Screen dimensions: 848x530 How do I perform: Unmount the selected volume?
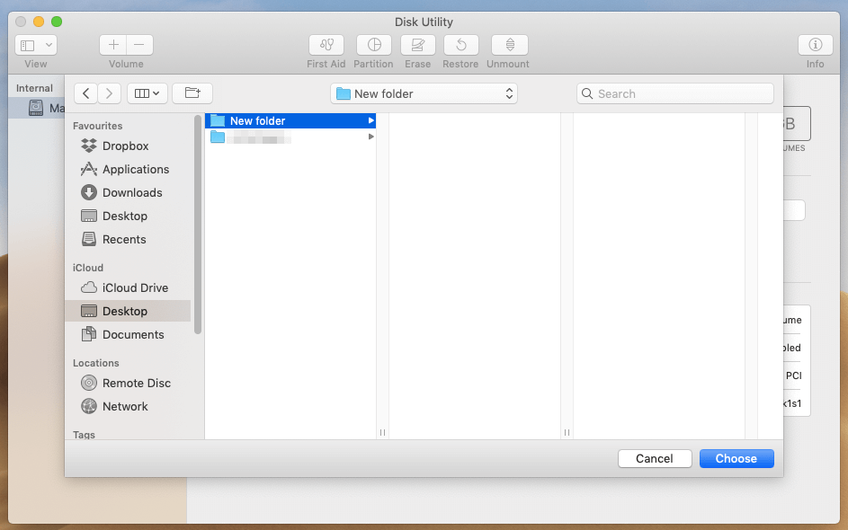click(x=510, y=45)
